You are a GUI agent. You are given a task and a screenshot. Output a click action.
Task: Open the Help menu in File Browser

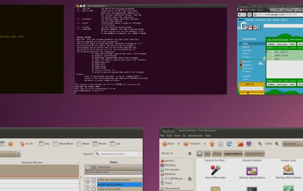point(208,136)
